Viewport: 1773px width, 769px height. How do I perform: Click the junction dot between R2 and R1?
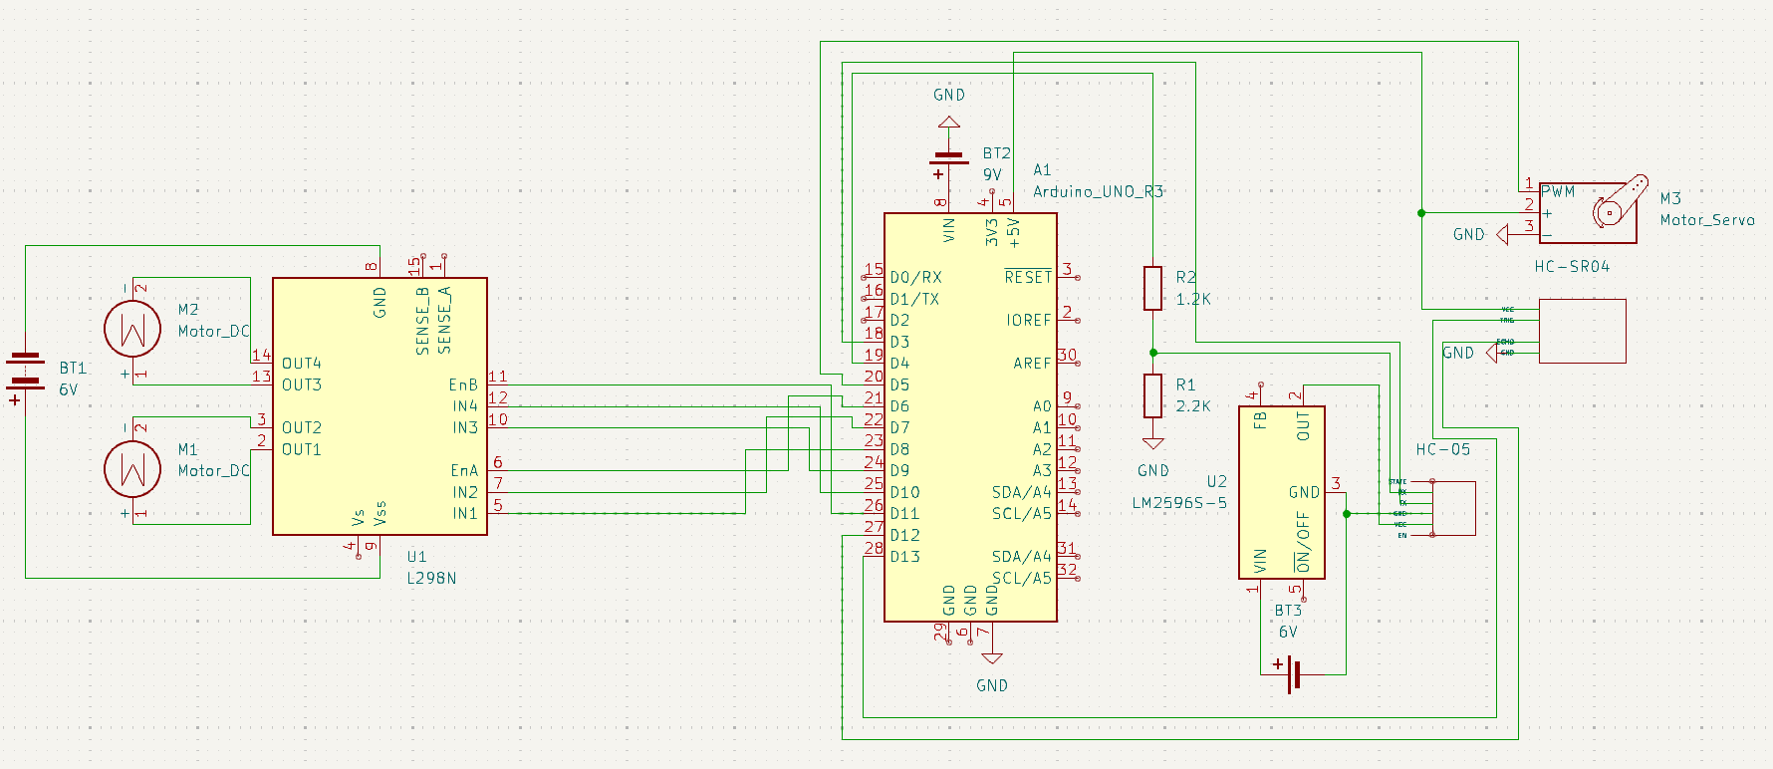(x=1152, y=353)
